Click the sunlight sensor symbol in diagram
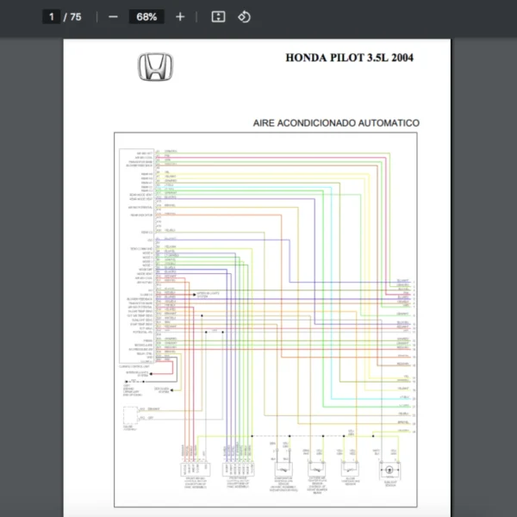Image resolution: width=517 pixels, height=517 pixels. click(x=389, y=470)
